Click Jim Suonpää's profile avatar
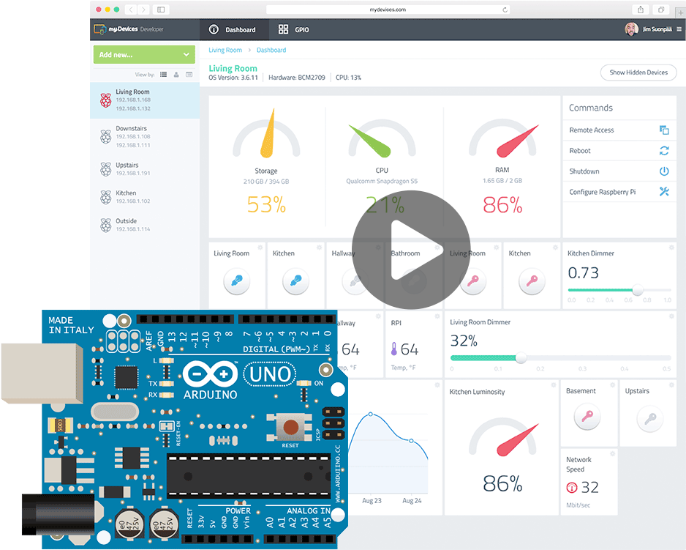 [631, 29]
